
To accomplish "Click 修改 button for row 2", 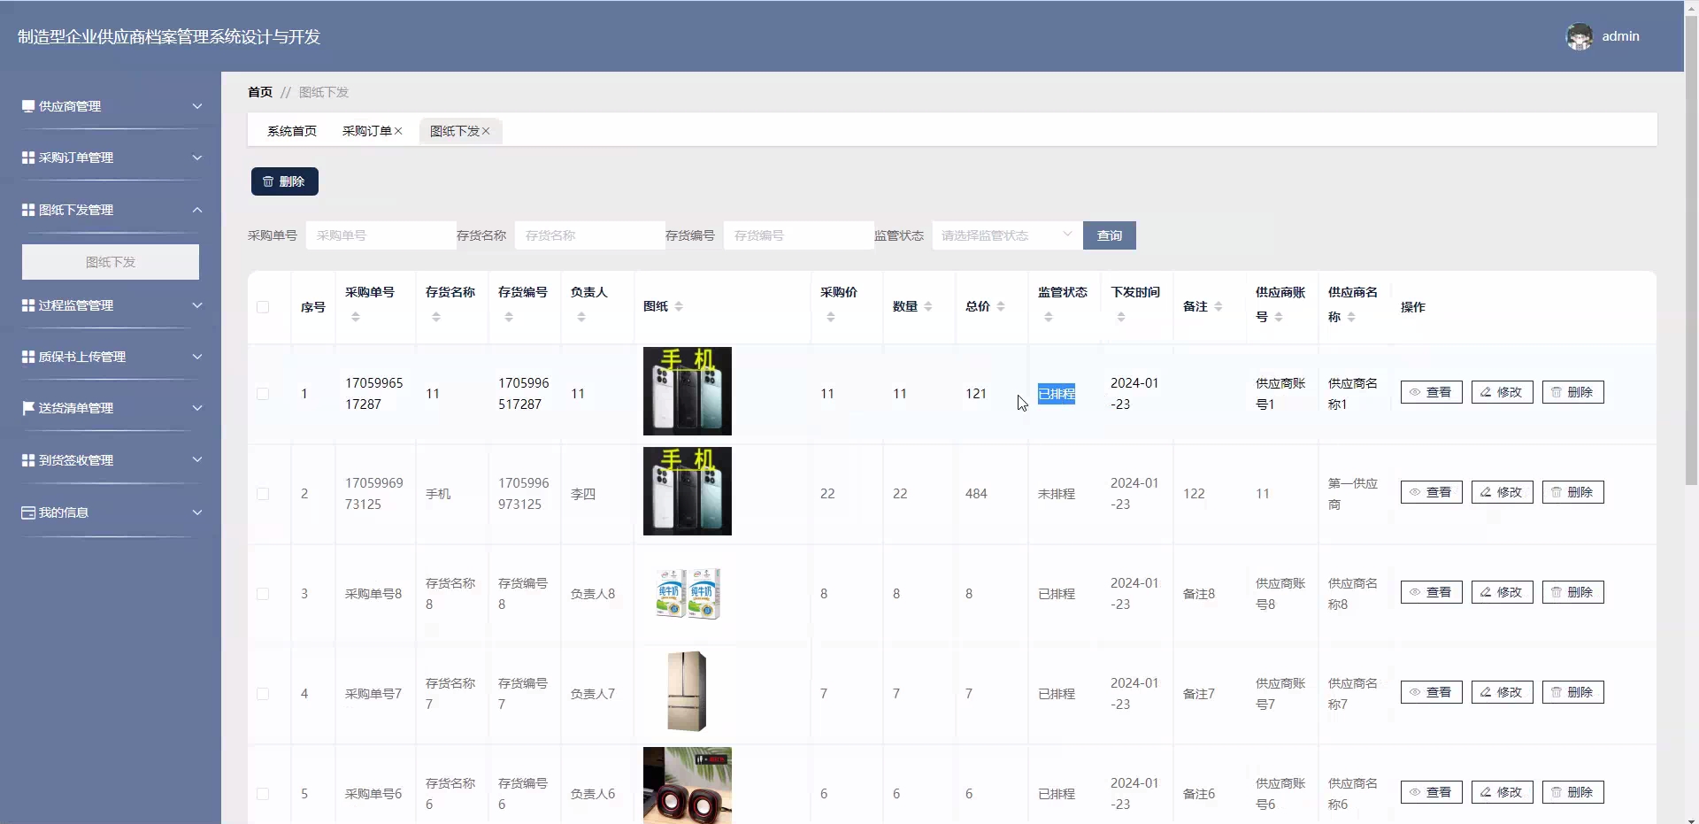I will coord(1502,492).
